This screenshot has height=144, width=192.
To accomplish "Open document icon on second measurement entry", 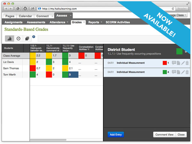I will tap(178, 72).
